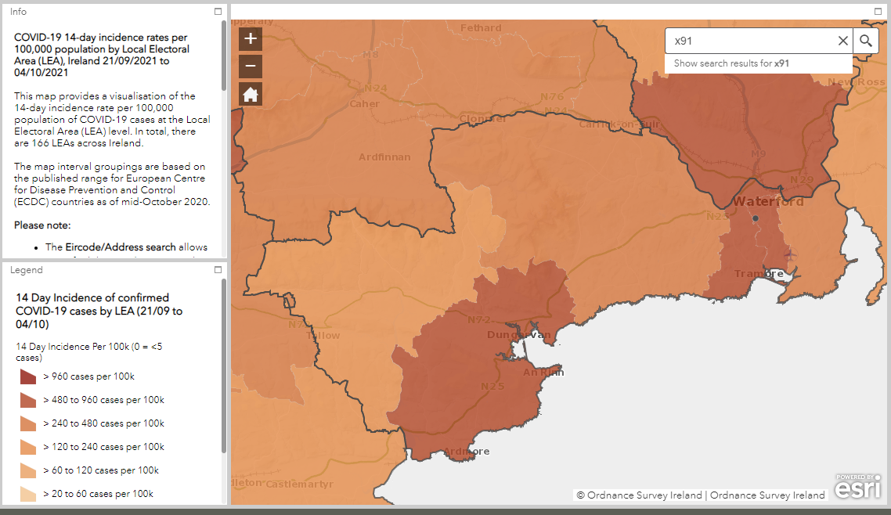Click the magnifier icon to run the search
This screenshot has height=515, width=891.
[866, 41]
